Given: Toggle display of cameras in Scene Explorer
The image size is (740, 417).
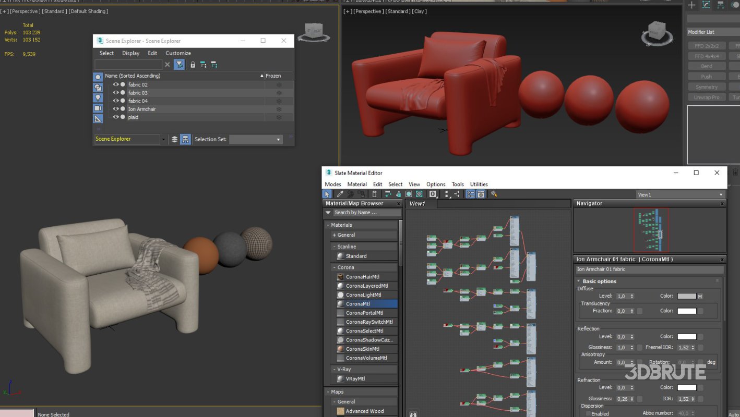Looking at the screenshot, I should (x=98, y=108).
